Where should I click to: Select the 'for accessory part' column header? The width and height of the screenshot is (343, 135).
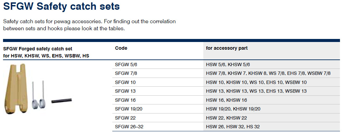click(x=227, y=48)
